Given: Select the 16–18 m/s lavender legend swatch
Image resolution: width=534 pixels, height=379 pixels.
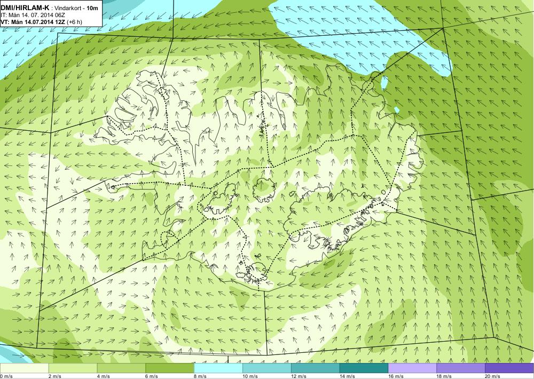Looking at the screenshot, I should pos(412,368).
